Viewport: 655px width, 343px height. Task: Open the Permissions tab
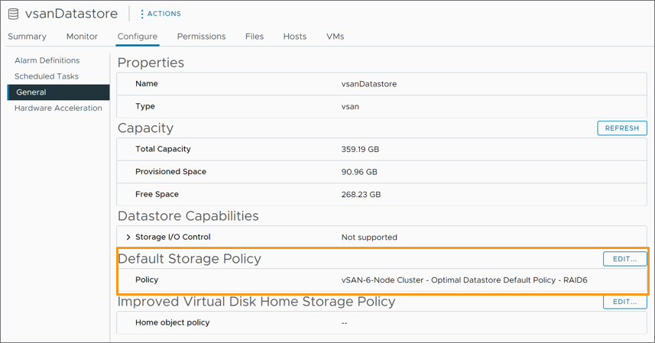click(x=201, y=37)
